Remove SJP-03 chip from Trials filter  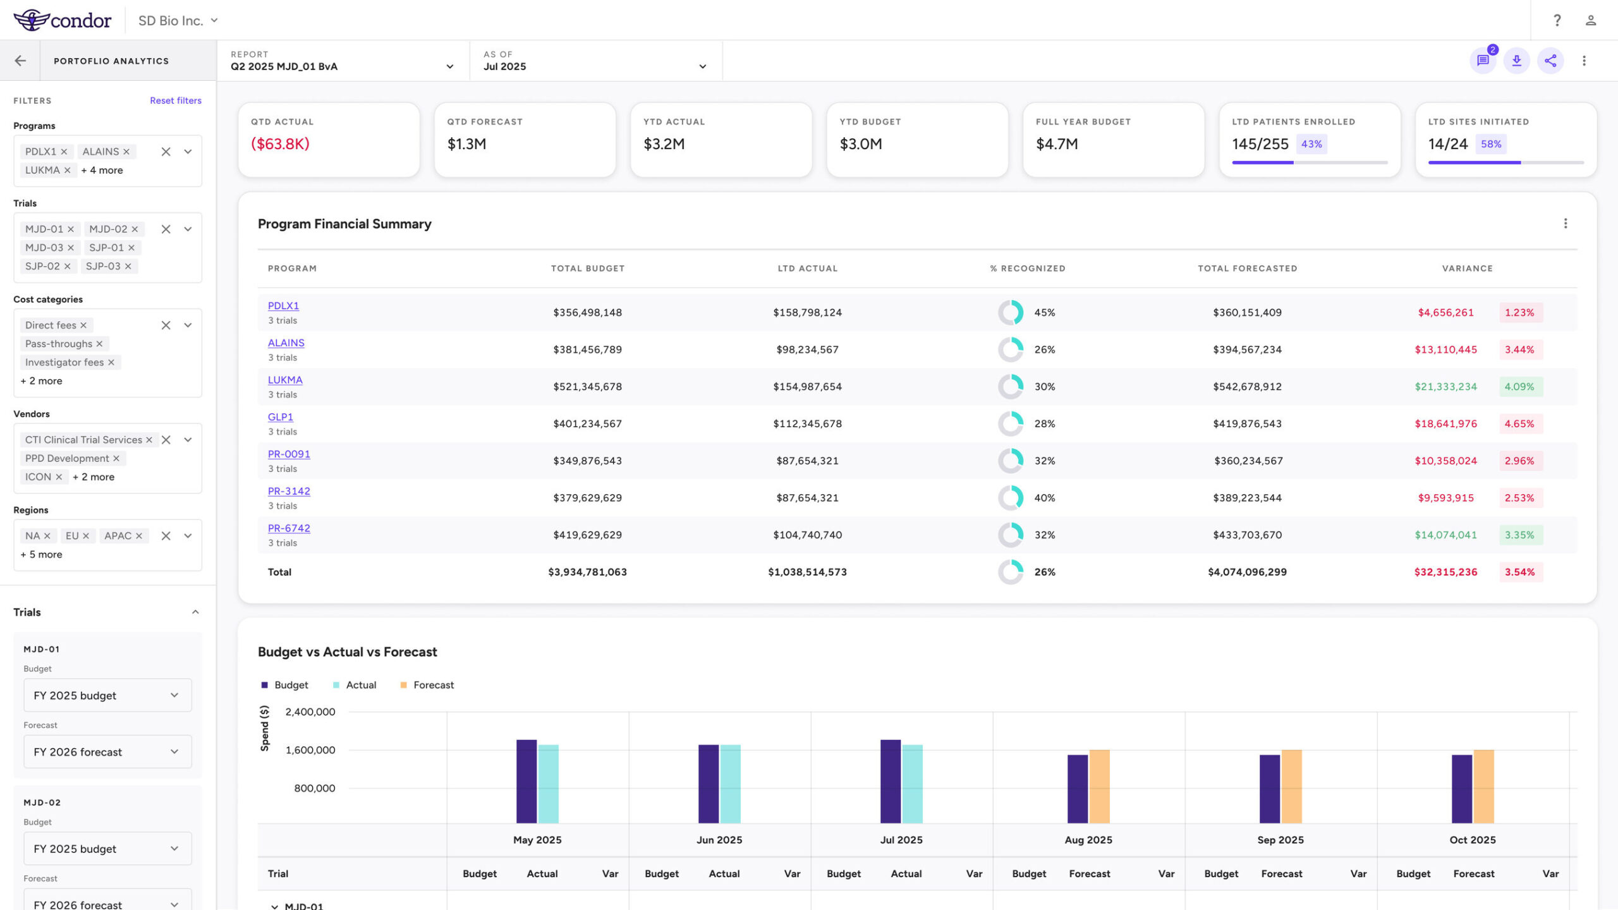click(x=128, y=266)
